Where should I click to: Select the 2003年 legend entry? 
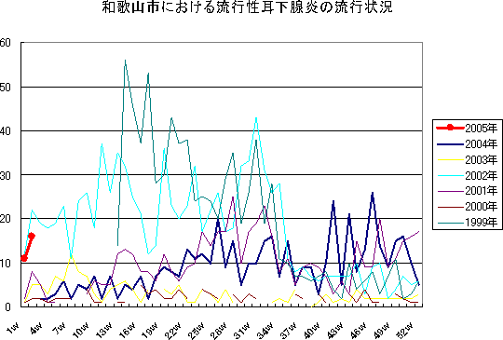coord(467,159)
